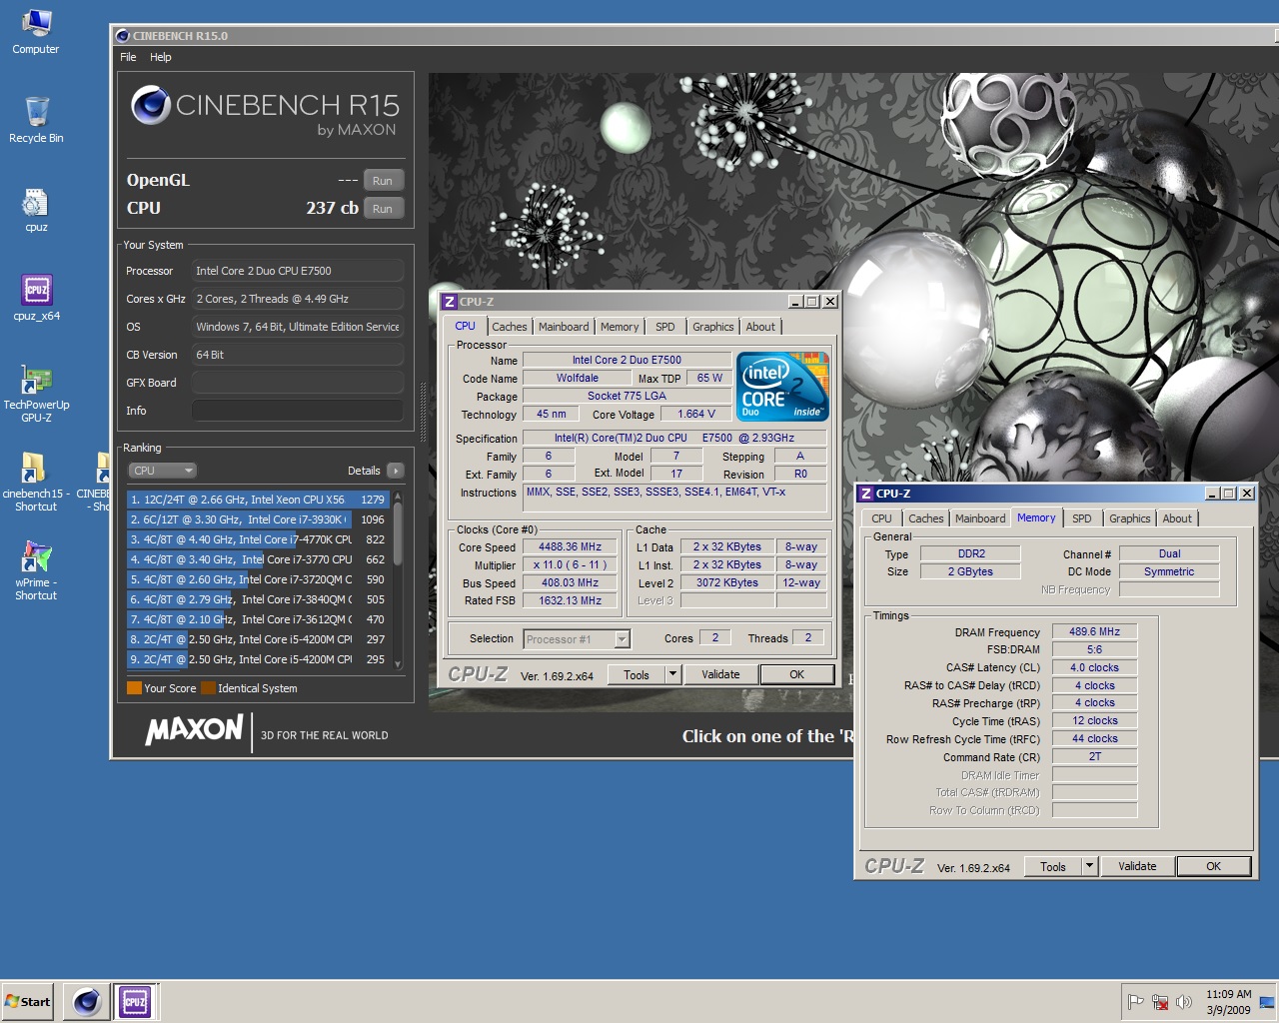Open the Help menu in Cinebench
The height and width of the screenshot is (1023, 1279).
tap(161, 57)
